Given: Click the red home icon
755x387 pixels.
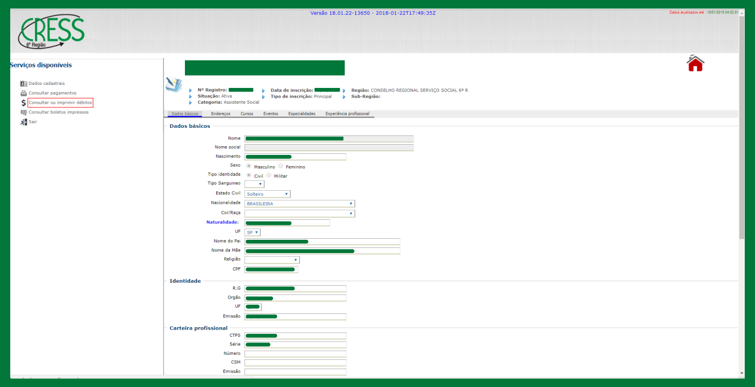Looking at the screenshot, I should tap(695, 63).
